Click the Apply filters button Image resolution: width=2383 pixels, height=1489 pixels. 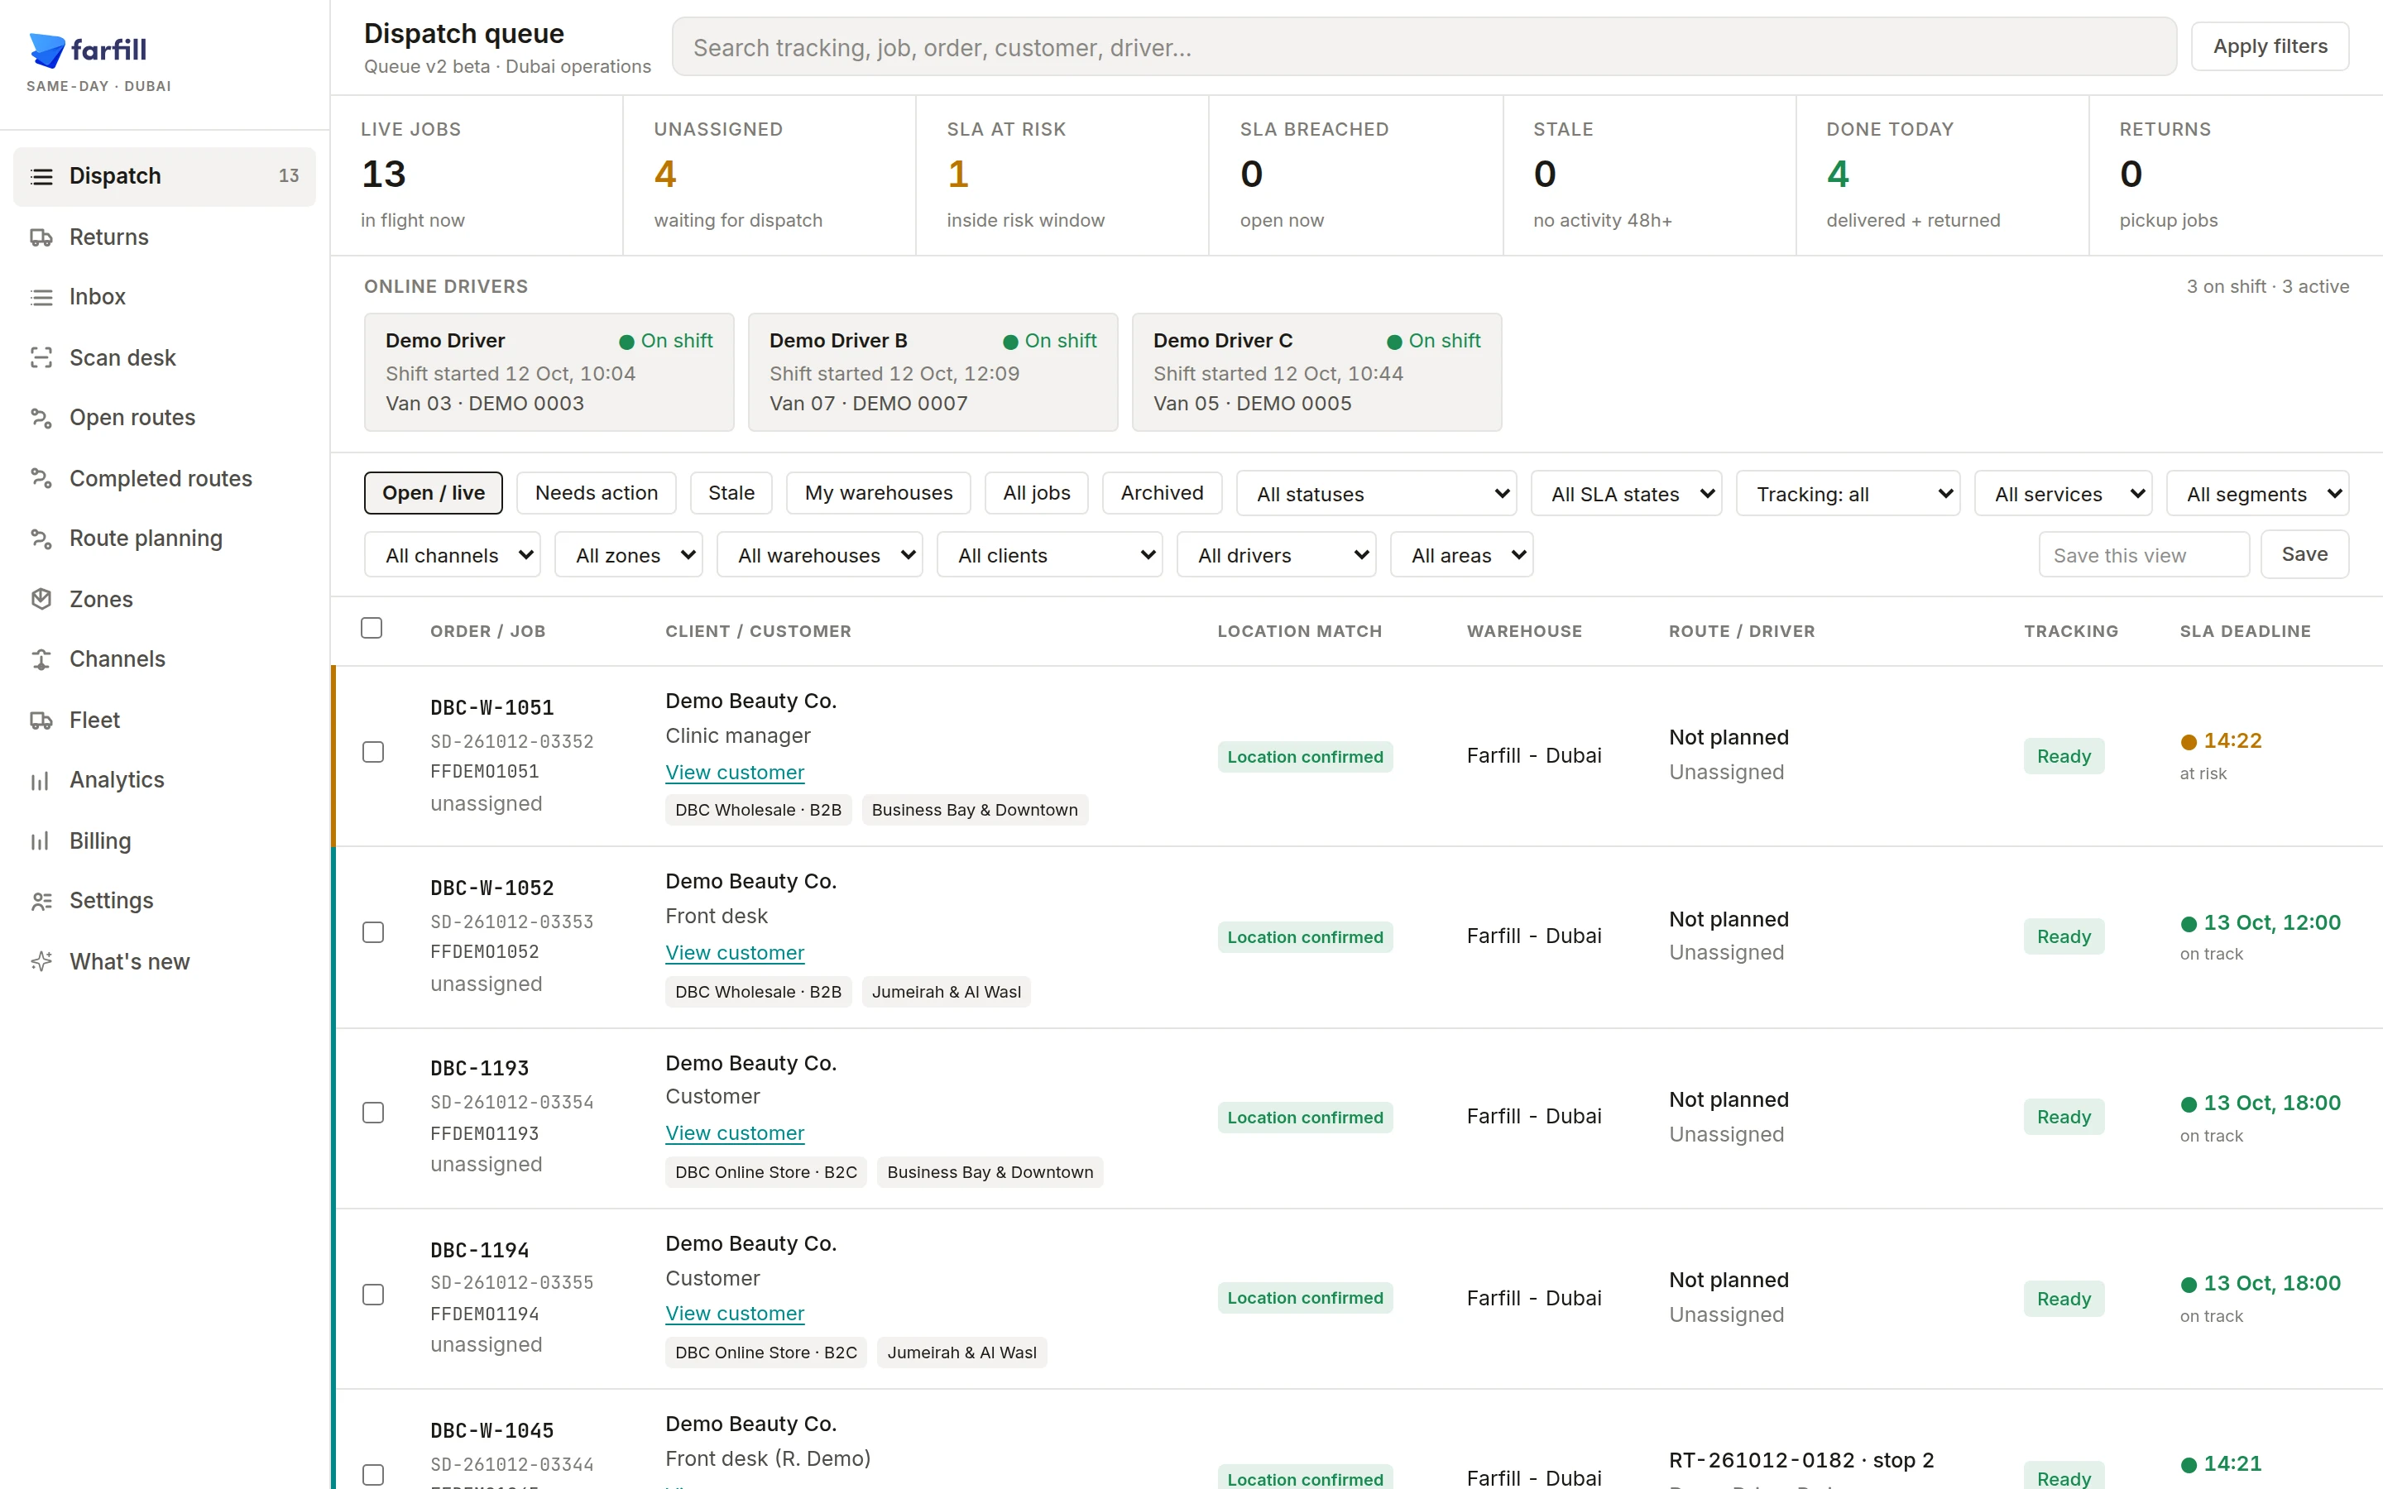(2270, 46)
